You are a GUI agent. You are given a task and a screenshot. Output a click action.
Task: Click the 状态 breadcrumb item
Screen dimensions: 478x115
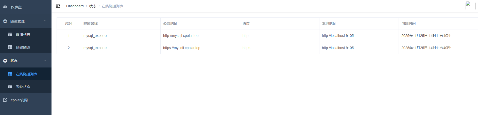click(x=93, y=6)
